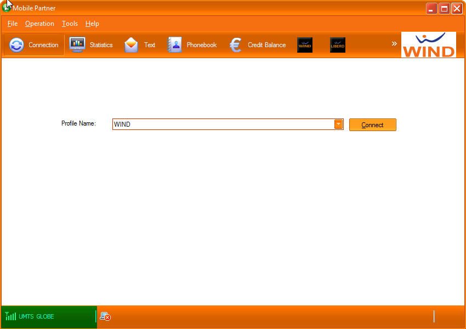Screen dimensions: 466x329
Task: Click the black WIND shortcut icon
Action: coord(305,45)
